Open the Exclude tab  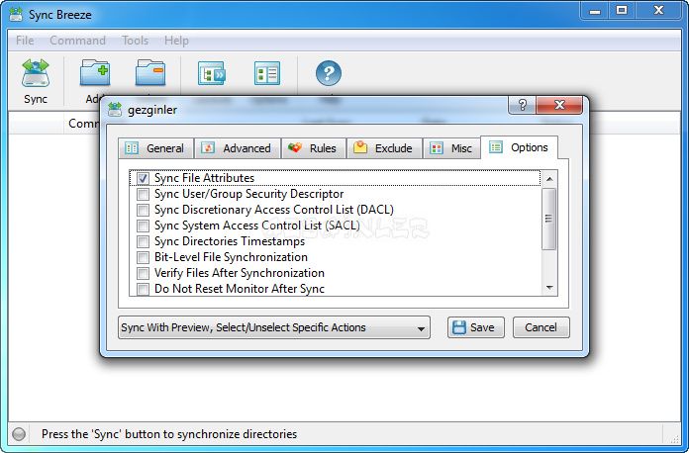(x=384, y=148)
